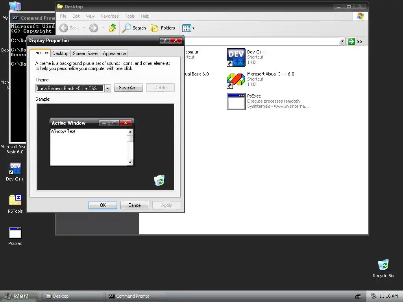Click the Start button
Screen dimensions: 403x302
click(x=18, y=296)
